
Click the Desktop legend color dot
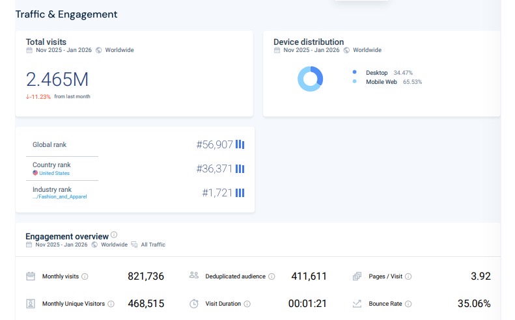(x=354, y=72)
